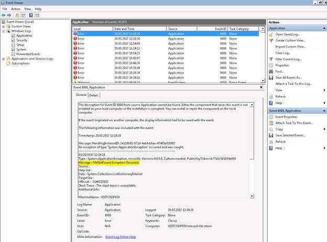Click Import Custom View action
The height and width of the screenshot is (242, 327).
click(290, 47)
